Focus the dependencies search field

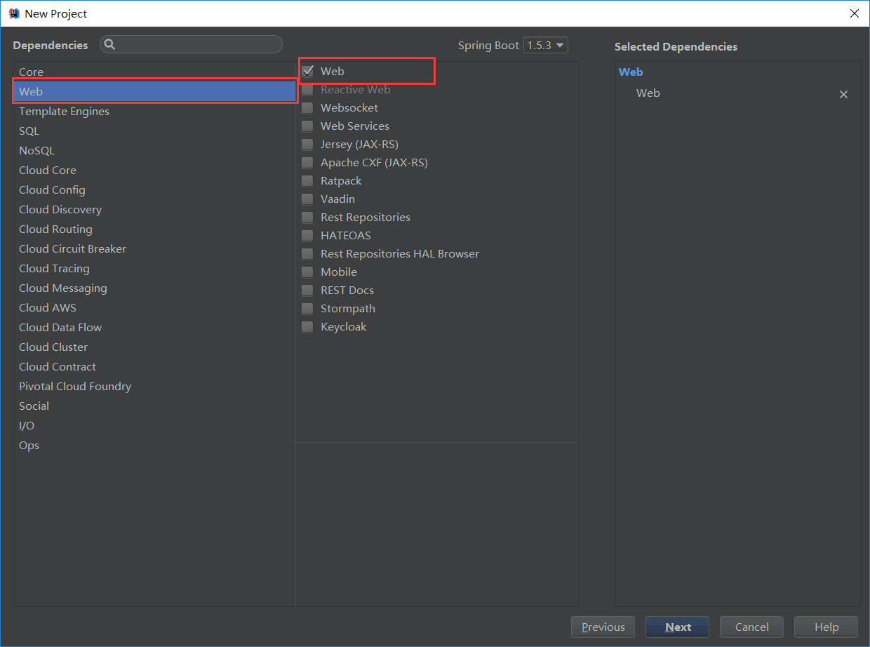tap(191, 45)
